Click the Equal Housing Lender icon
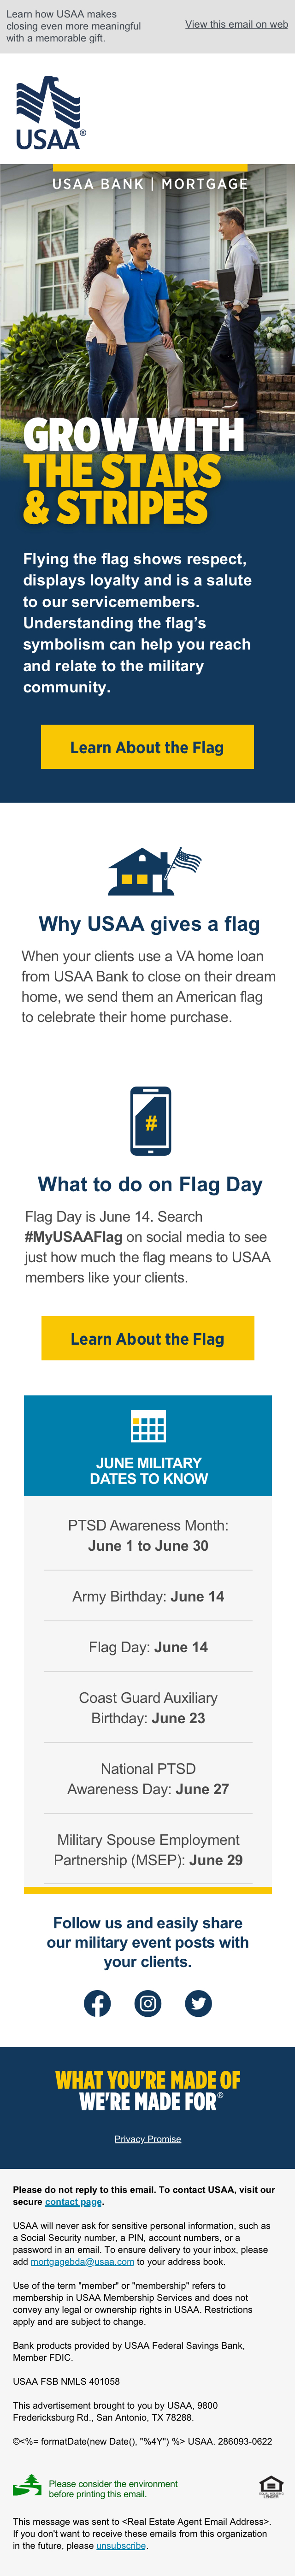Screen dimensions: 295x2576 click(x=270, y=2486)
